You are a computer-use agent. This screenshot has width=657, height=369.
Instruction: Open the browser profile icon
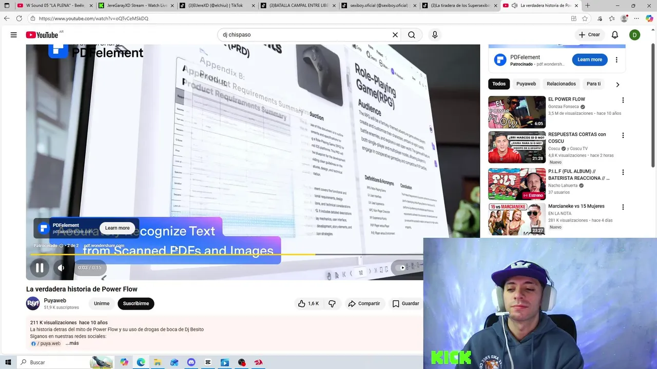point(624,18)
